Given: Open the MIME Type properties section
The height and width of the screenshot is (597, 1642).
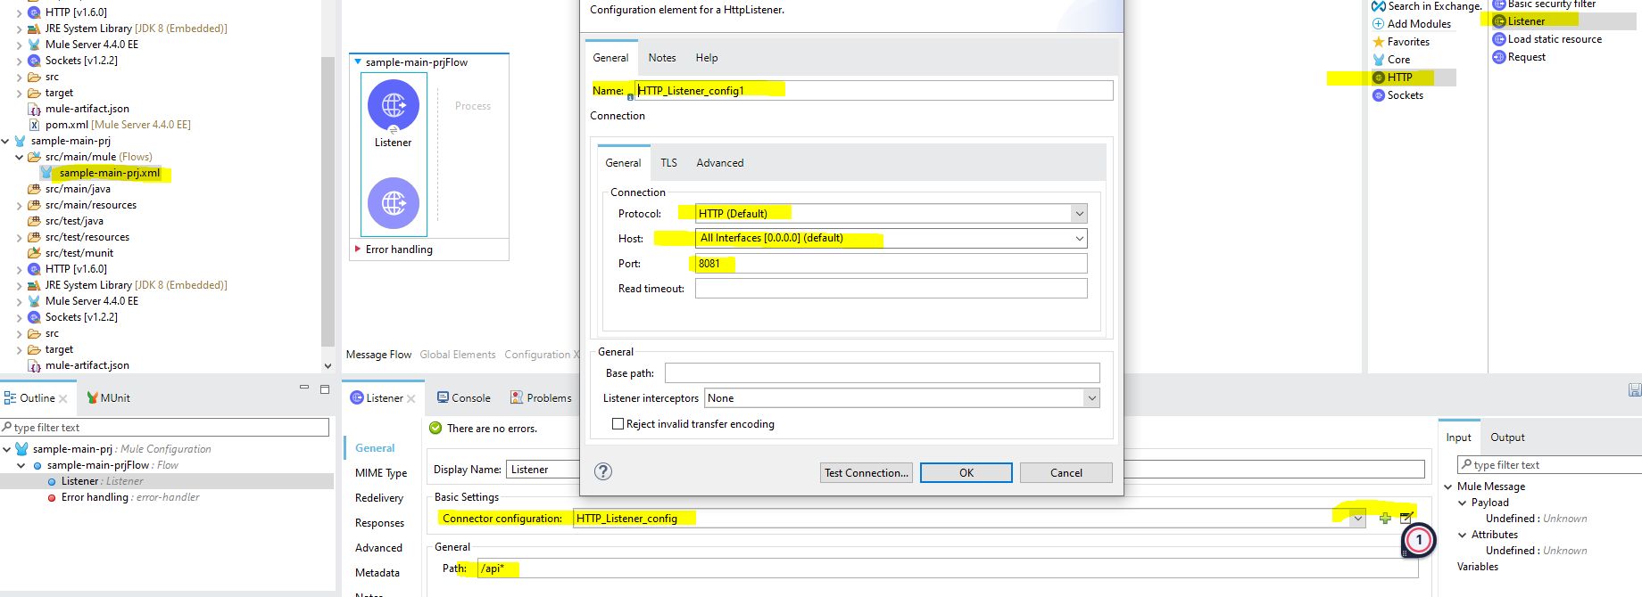Looking at the screenshot, I should click(381, 473).
